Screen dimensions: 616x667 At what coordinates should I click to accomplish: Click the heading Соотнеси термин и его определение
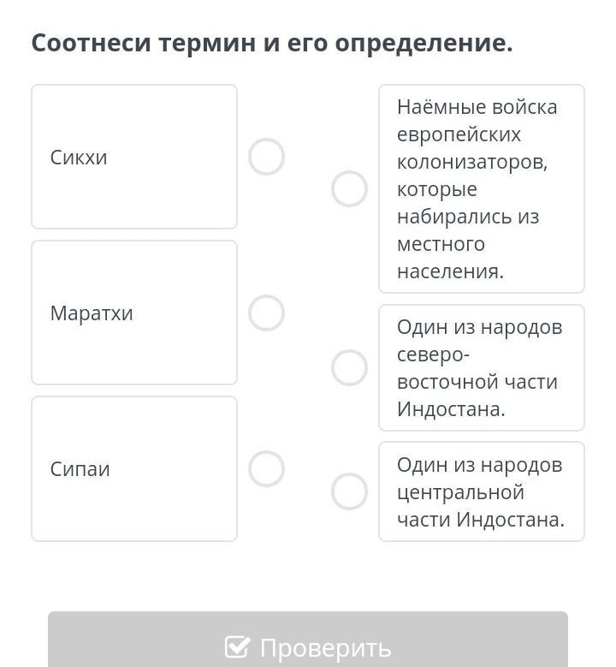(x=272, y=44)
